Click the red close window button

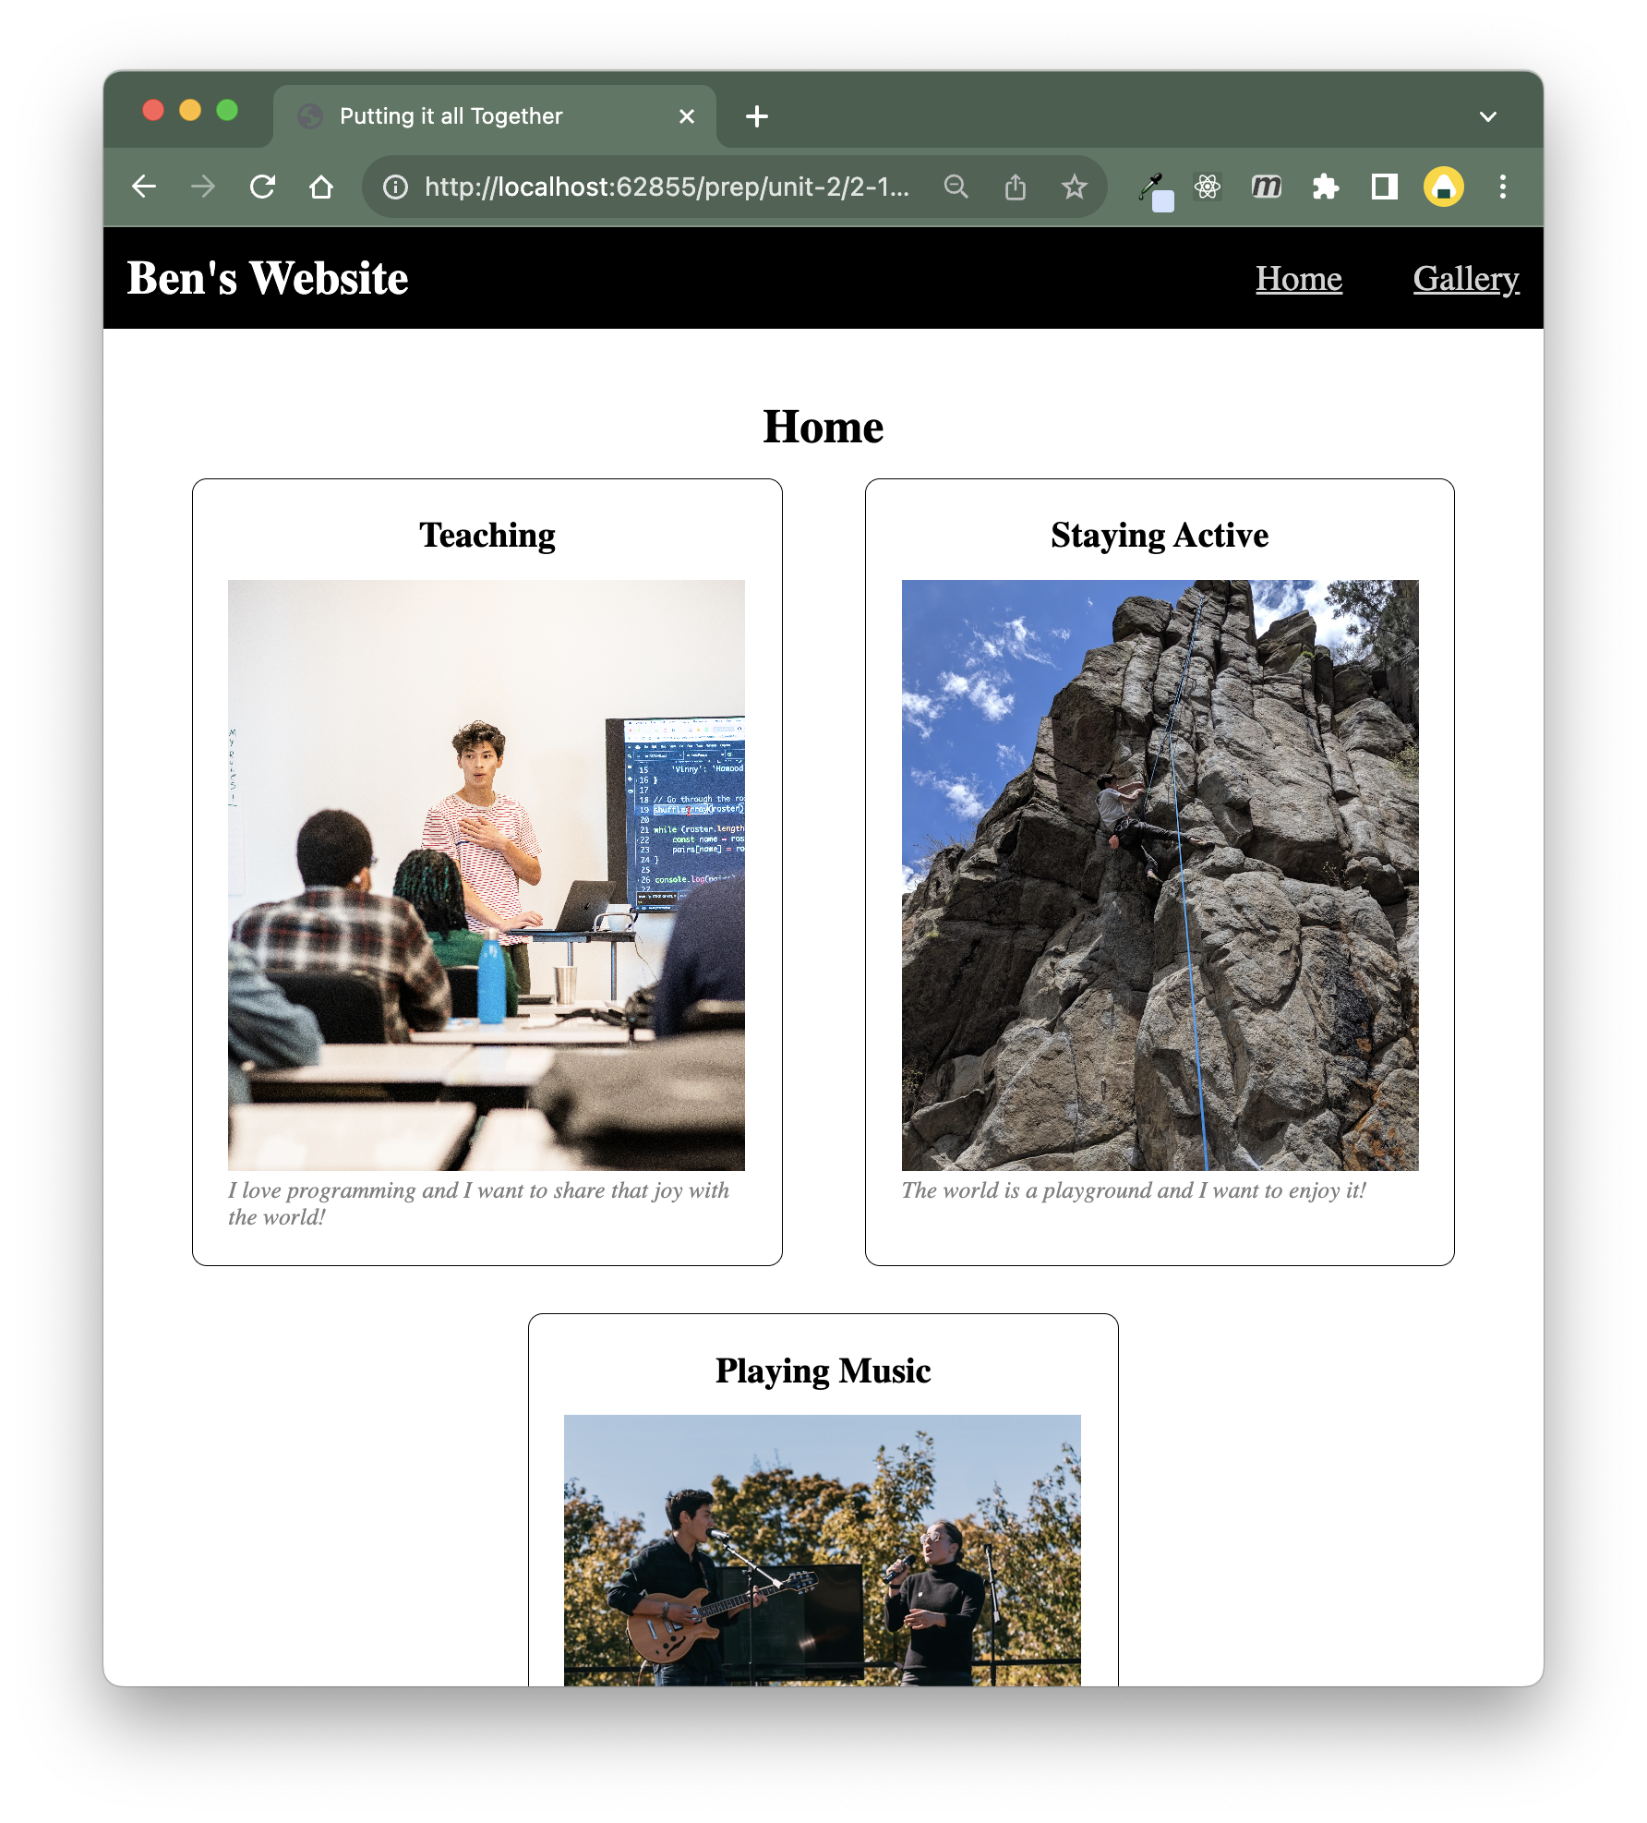tap(153, 111)
